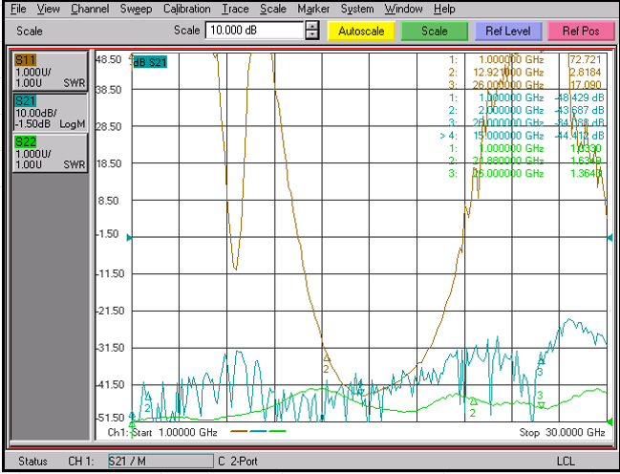Image resolution: width=620 pixels, height=474 pixels.
Task: Click the pink Ref Pos button
Action: coord(581,31)
